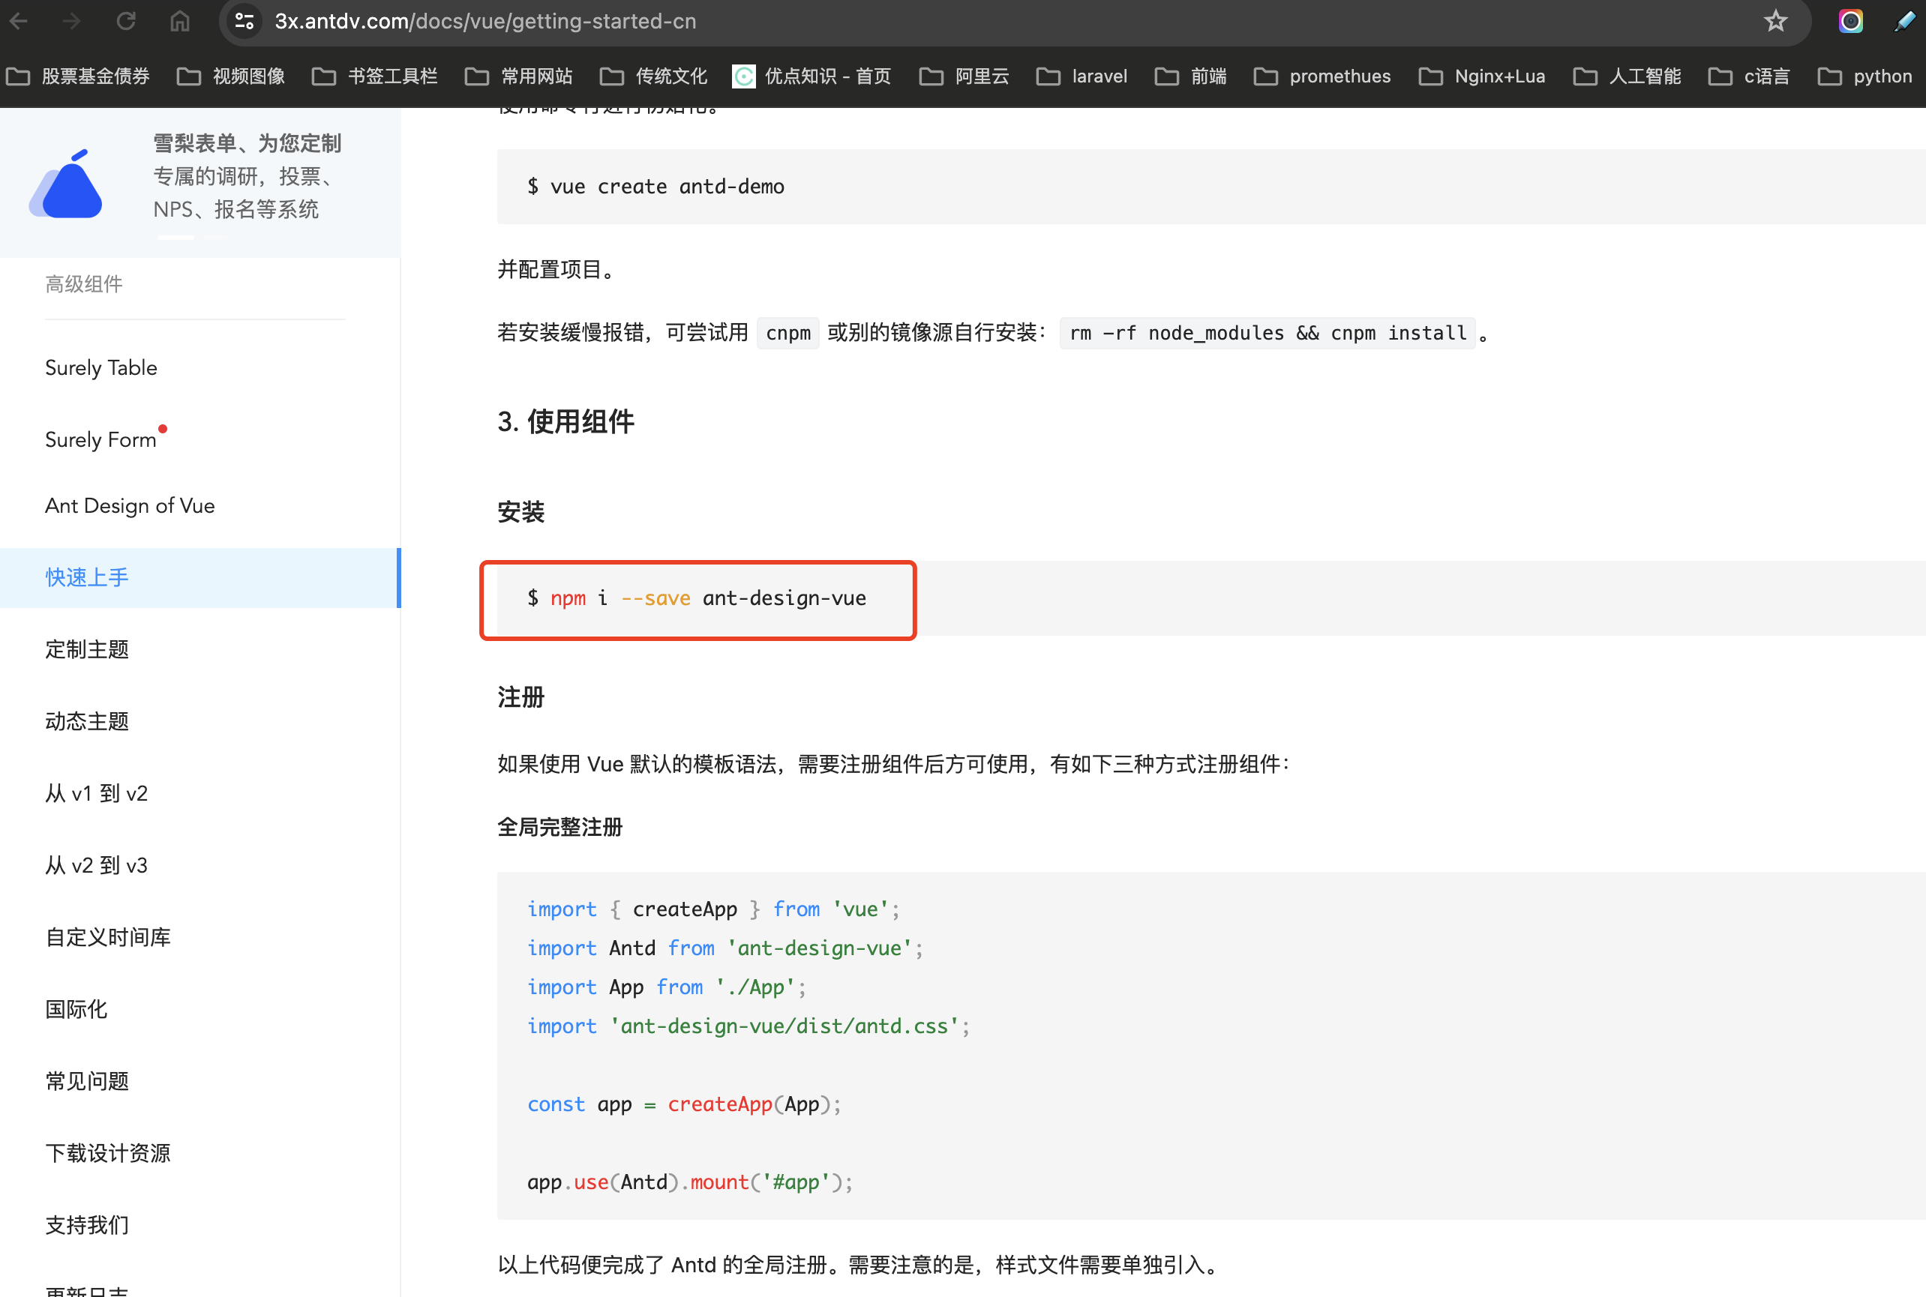
Task: Click the browser forward arrow
Action: click(x=71, y=21)
